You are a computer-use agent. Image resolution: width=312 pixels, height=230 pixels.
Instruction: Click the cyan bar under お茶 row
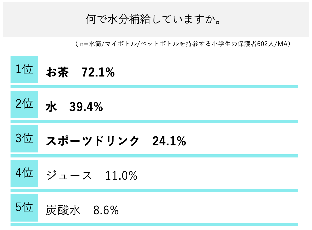pyautogui.click(x=154, y=87)
